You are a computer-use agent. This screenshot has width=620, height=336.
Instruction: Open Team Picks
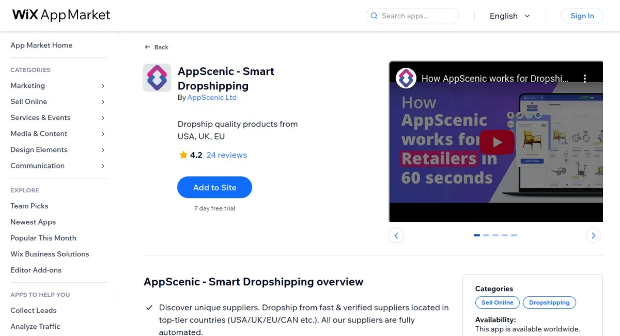coord(29,206)
